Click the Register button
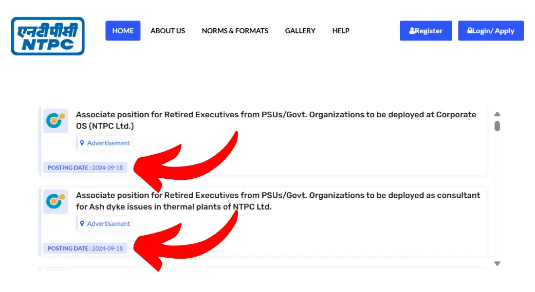The image size is (535, 292). tap(426, 31)
